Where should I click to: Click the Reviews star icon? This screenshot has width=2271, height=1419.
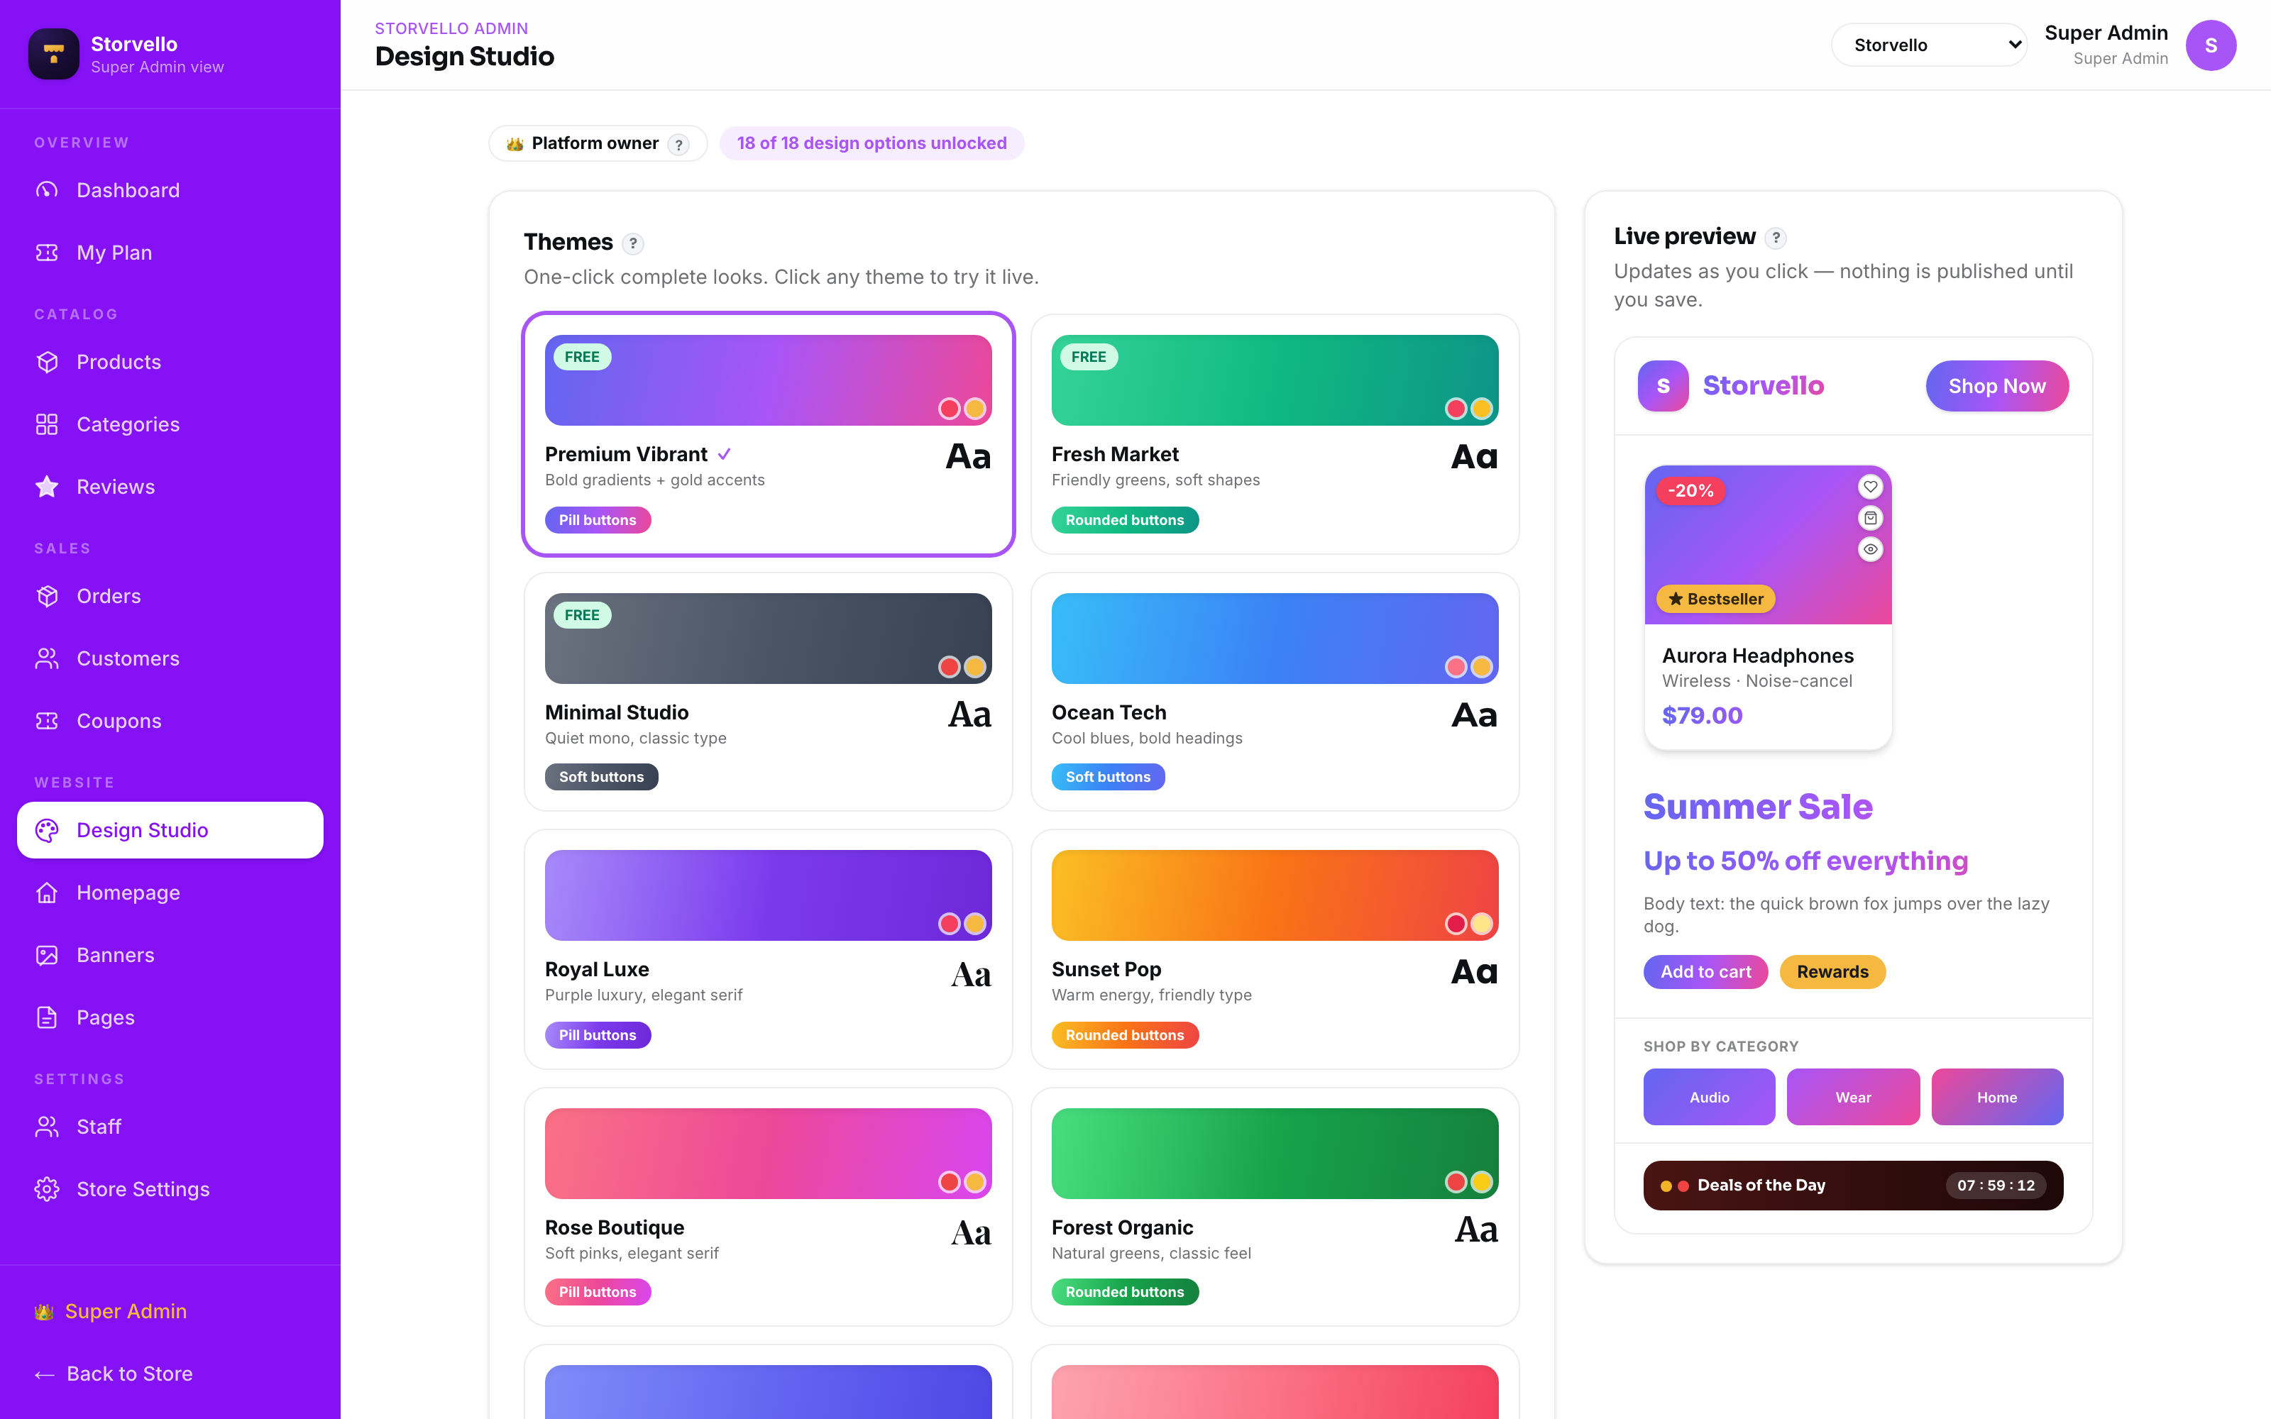point(47,487)
